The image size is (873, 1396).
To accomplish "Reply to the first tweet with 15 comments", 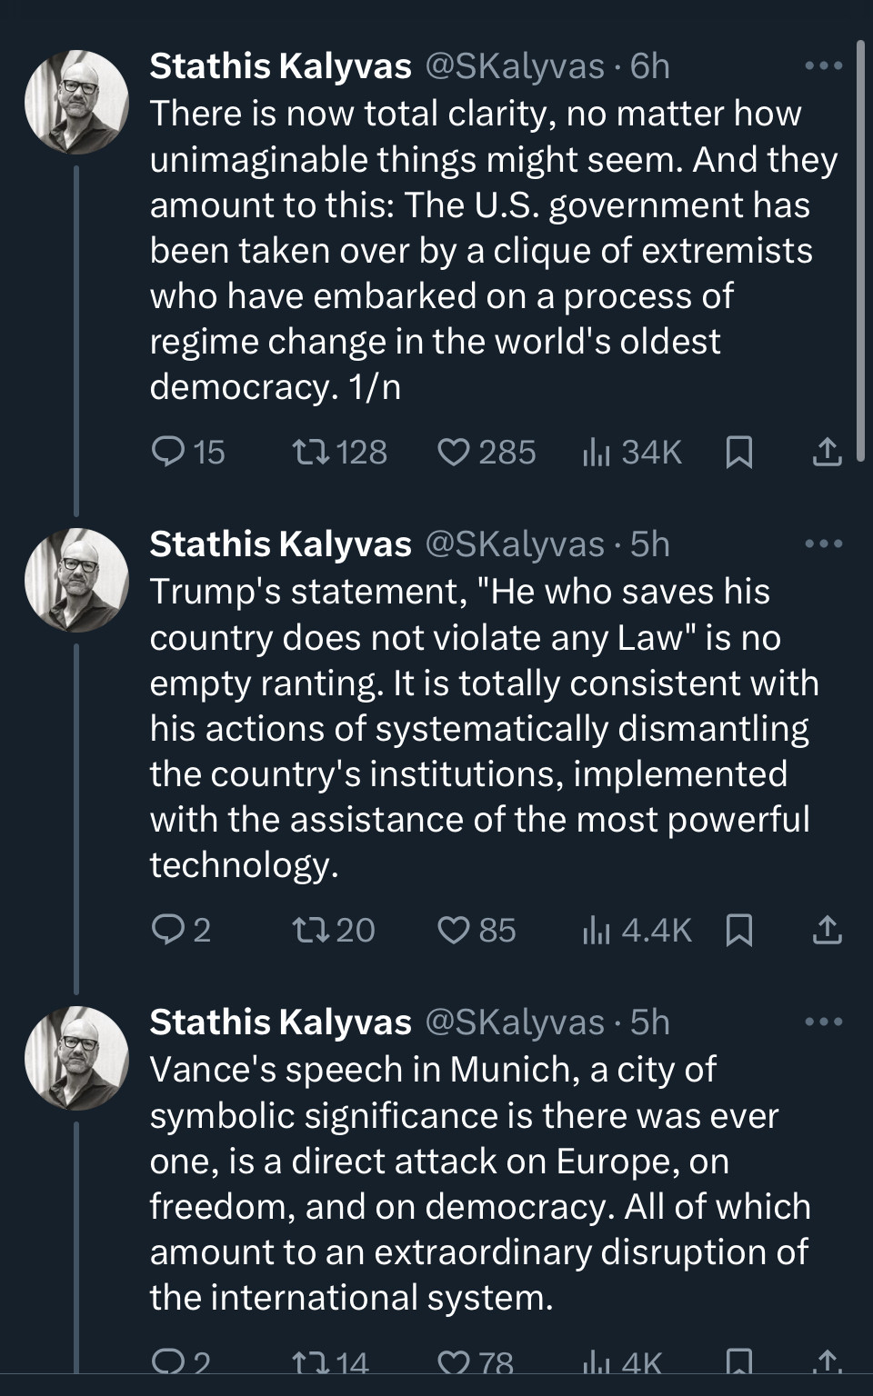I will [168, 452].
